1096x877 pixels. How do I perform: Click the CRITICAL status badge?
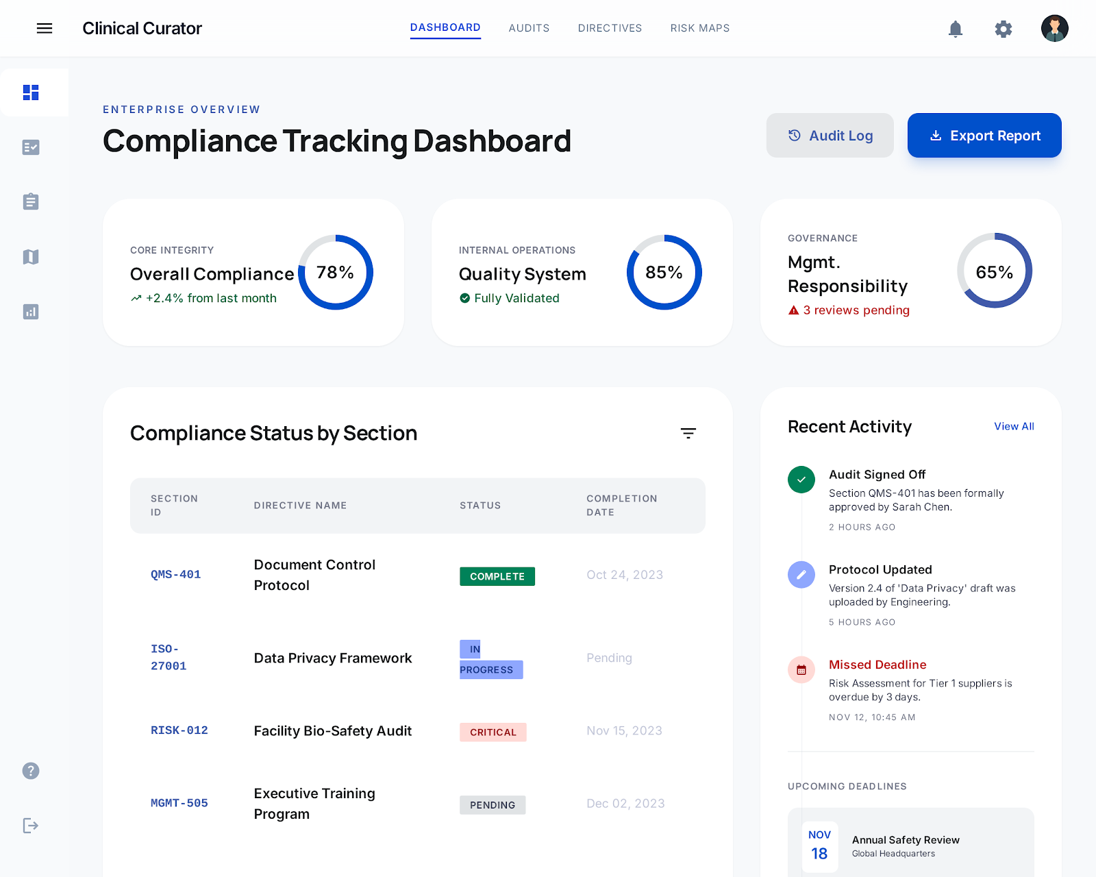pos(493,732)
